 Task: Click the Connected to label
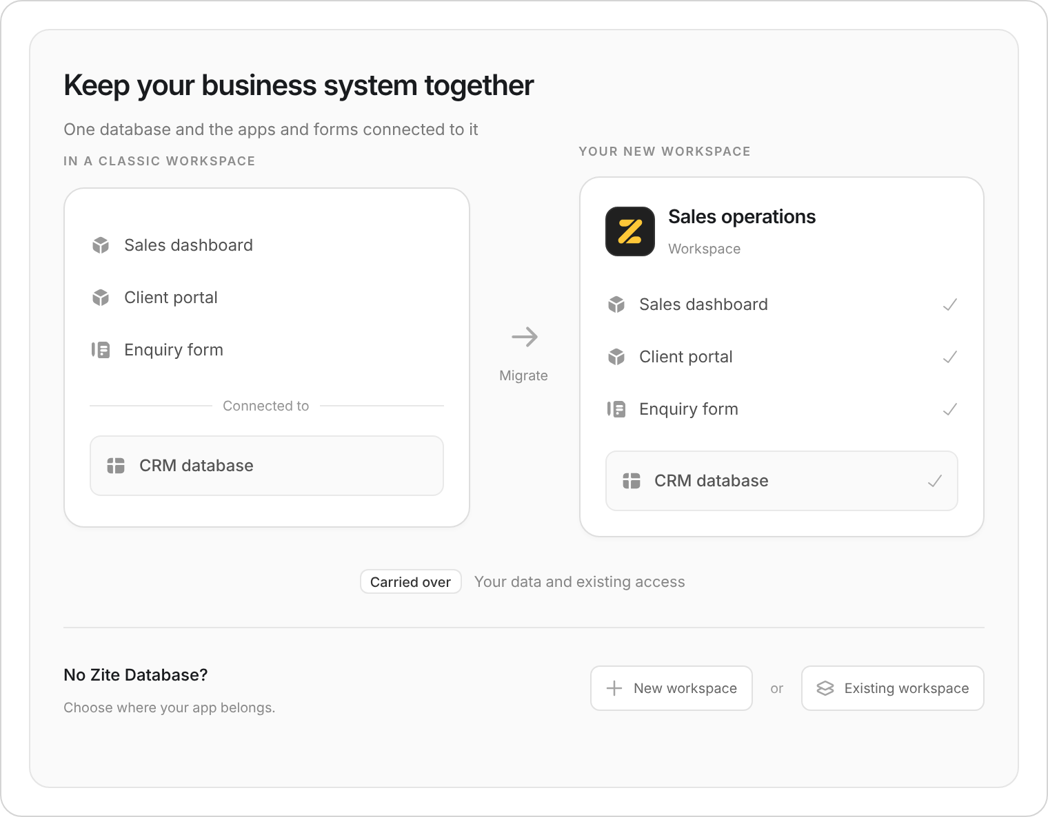[x=266, y=406]
